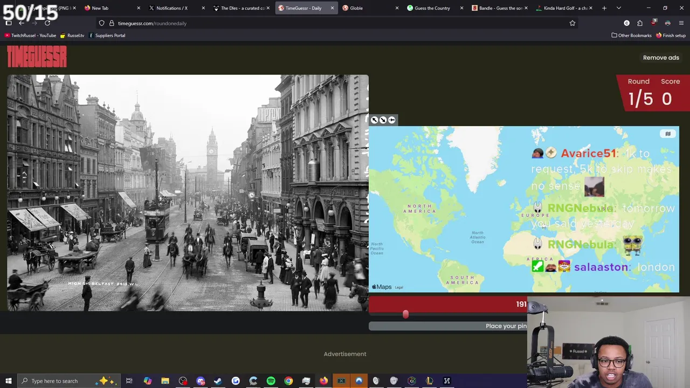Open the League of Legends taskbar icon

(x=429, y=381)
